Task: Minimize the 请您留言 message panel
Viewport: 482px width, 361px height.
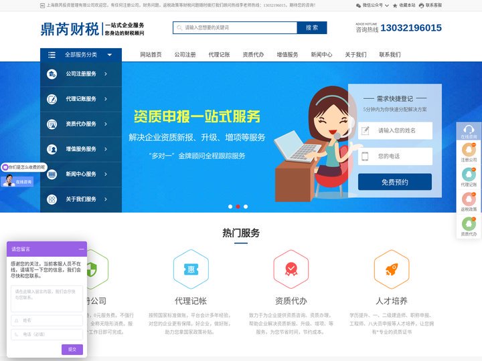Action: pos(81,249)
